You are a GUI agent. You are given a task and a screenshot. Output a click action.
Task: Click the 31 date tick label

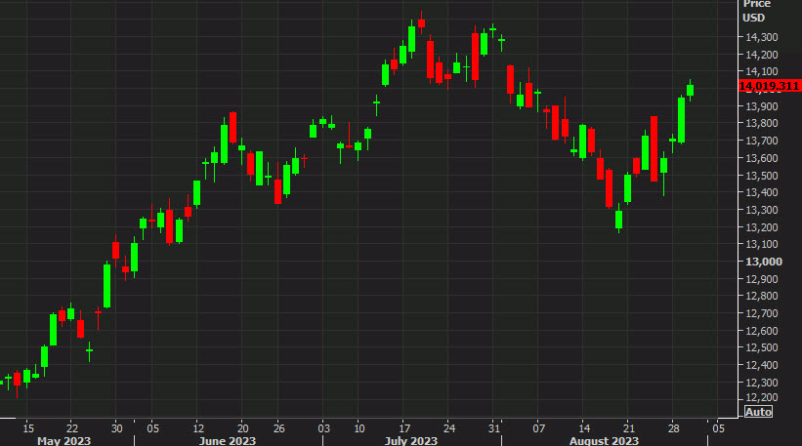494,428
